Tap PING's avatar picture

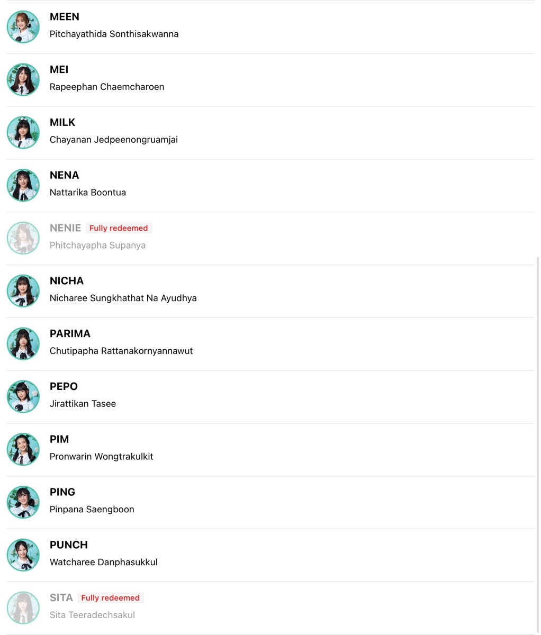tap(23, 503)
